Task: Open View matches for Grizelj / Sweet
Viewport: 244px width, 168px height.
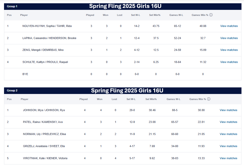Action: click(x=228, y=146)
